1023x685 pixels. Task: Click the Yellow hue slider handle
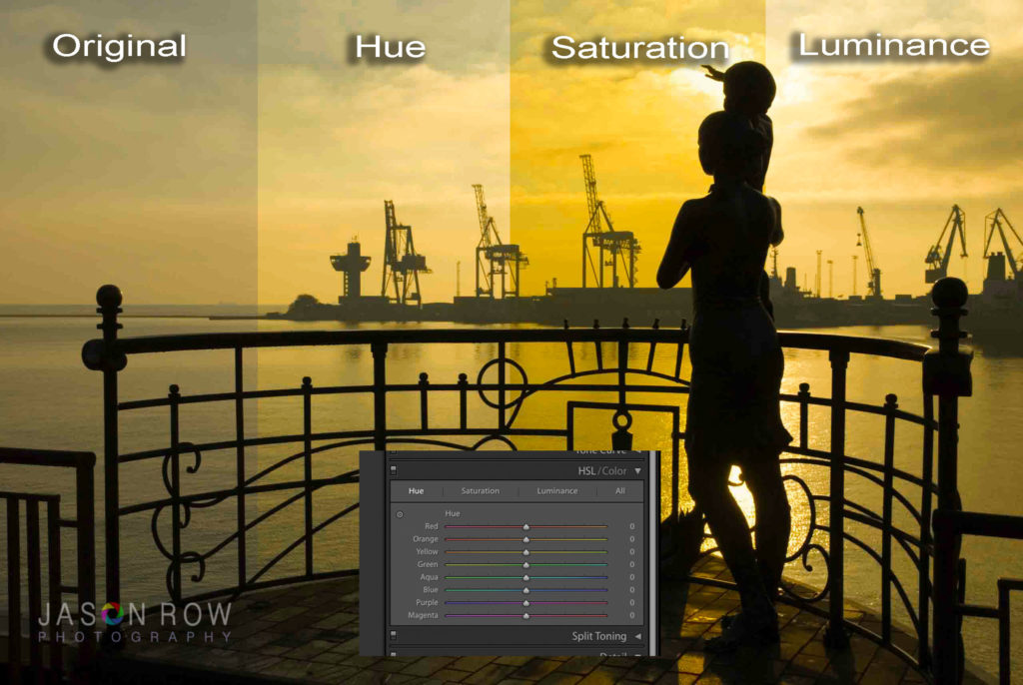(x=525, y=552)
